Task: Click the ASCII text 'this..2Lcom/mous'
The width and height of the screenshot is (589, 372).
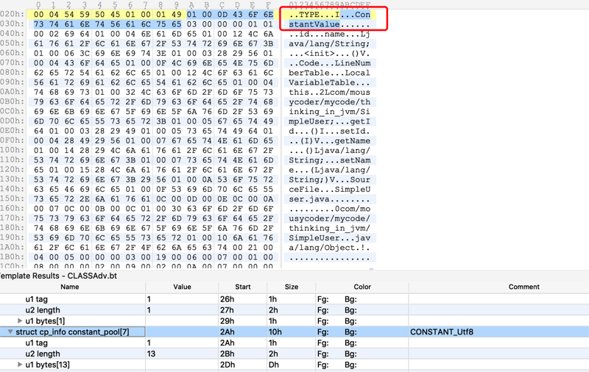Action: pos(329,92)
